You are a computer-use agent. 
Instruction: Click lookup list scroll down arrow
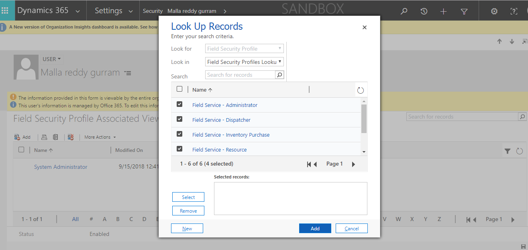pyautogui.click(x=364, y=152)
